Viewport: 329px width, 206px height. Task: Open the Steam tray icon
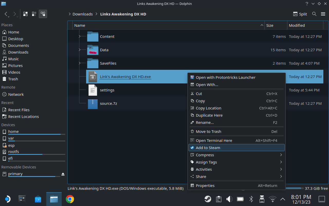point(208,199)
